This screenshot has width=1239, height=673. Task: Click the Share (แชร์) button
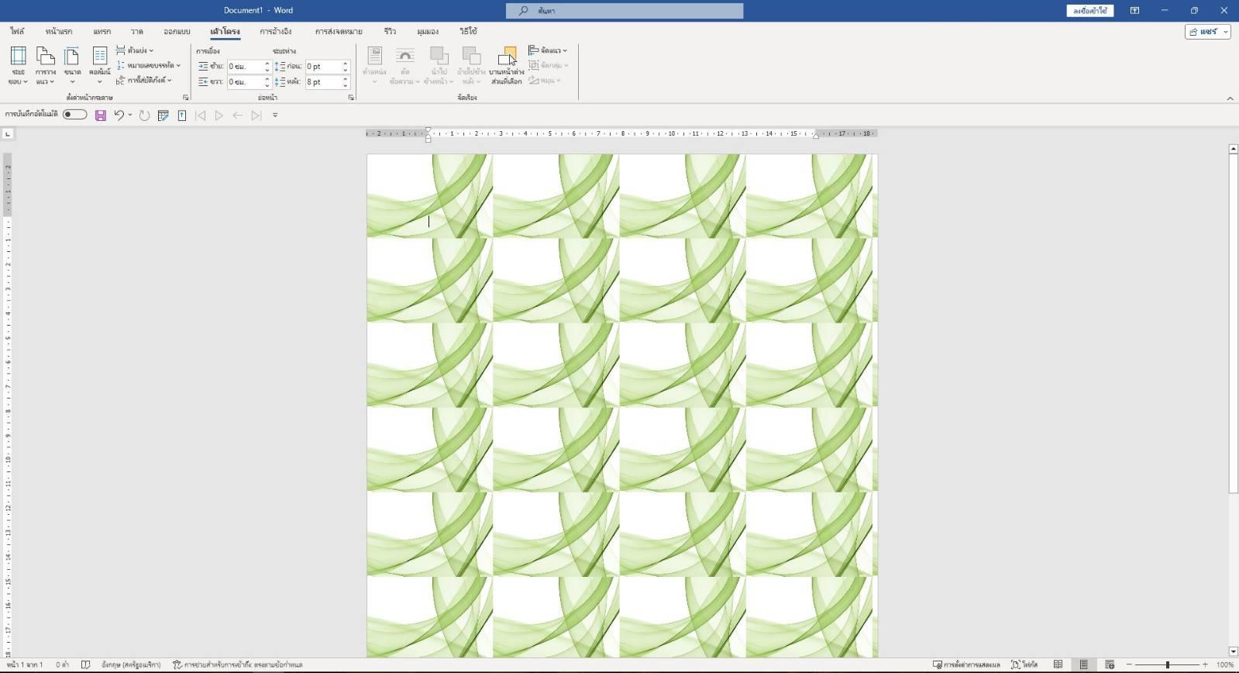(1207, 32)
